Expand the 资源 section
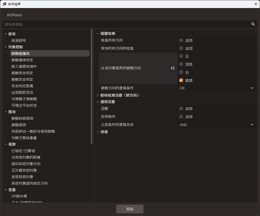 coord(98,132)
